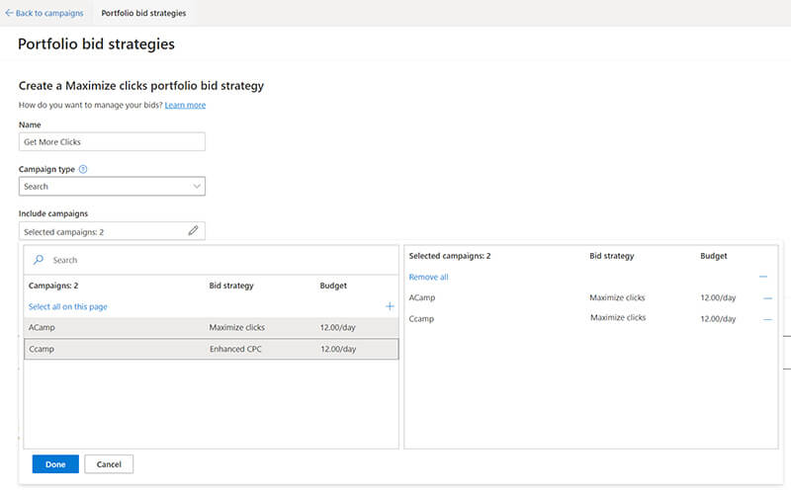
Task: Click the Cancel button
Action: tap(109, 464)
